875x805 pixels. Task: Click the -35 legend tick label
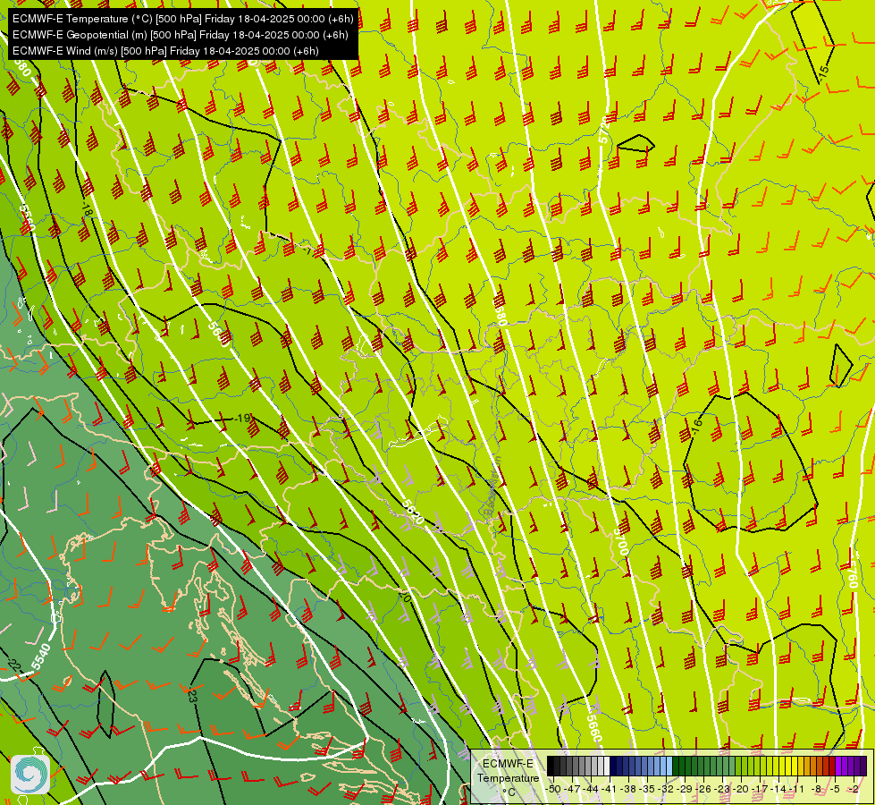(647, 789)
